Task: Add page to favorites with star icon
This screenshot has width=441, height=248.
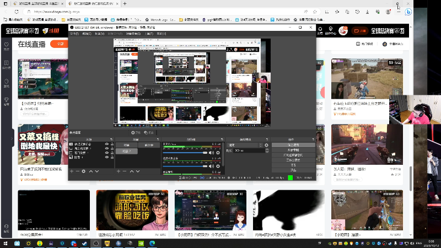Action: [315, 12]
